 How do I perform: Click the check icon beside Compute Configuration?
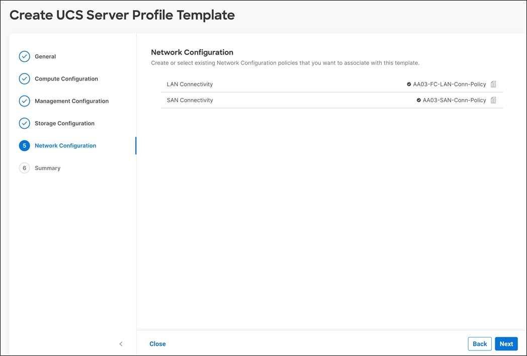tap(24, 78)
